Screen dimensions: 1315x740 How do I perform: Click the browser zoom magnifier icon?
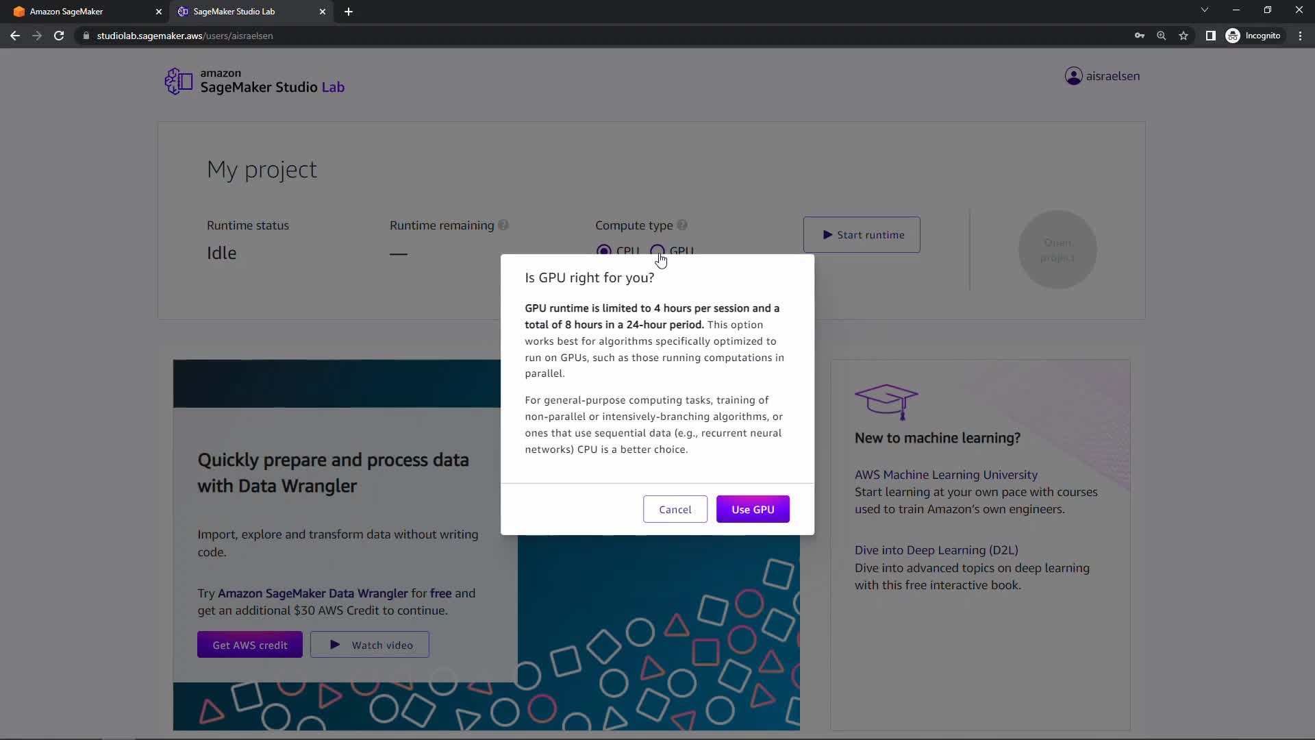1162,36
